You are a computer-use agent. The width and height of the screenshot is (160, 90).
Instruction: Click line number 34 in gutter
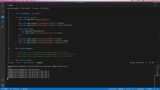point(9,48)
